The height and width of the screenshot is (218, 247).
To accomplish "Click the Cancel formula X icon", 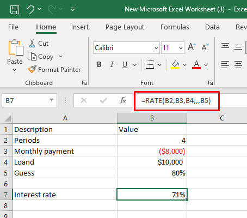I will (84, 100).
